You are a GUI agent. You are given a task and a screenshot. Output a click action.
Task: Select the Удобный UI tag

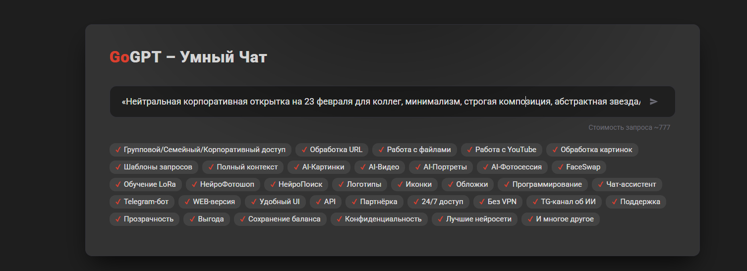point(276,202)
